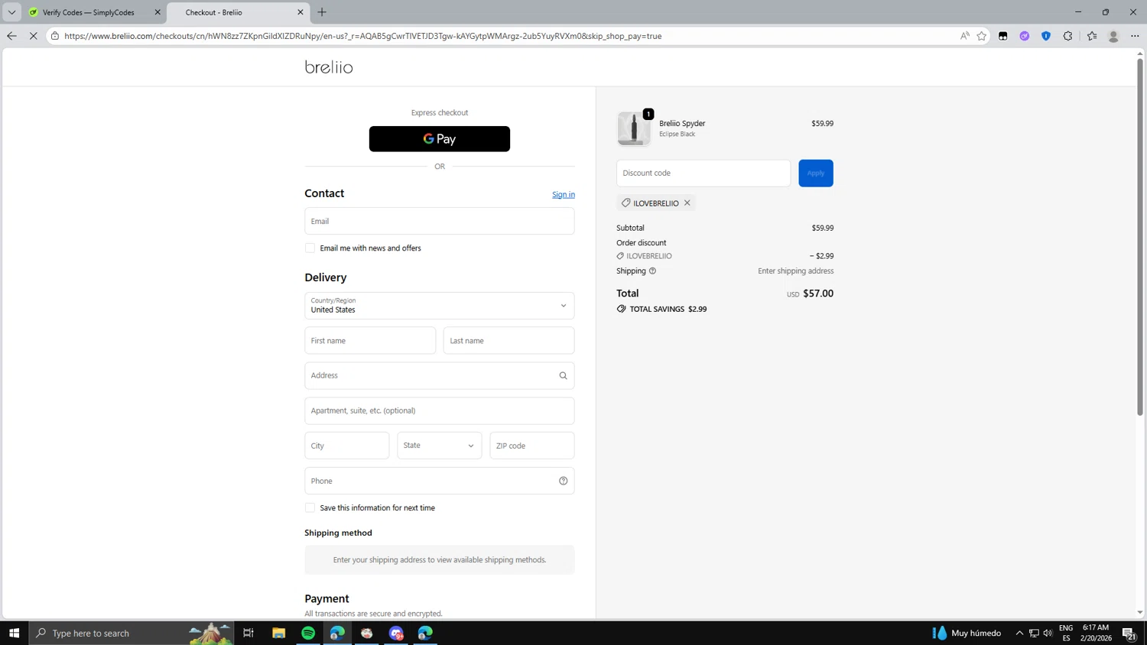The height and width of the screenshot is (645, 1147).
Task: Open Task View on taskbar
Action: (249, 633)
